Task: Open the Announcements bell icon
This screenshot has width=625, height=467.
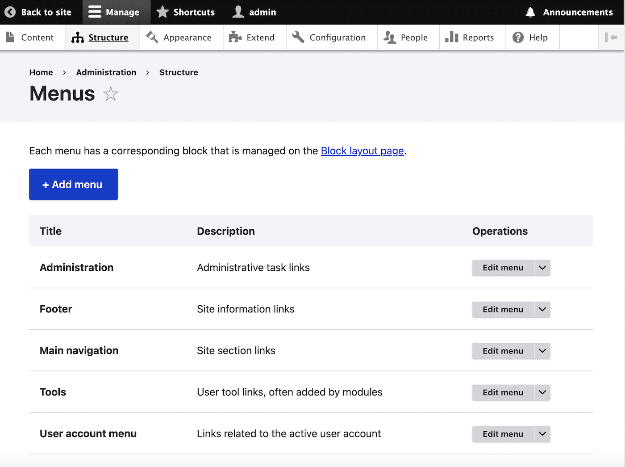Action: (530, 12)
